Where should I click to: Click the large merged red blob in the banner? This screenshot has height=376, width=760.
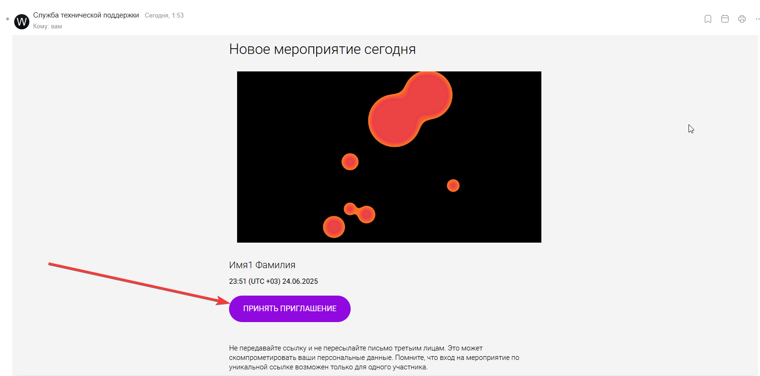(x=410, y=109)
